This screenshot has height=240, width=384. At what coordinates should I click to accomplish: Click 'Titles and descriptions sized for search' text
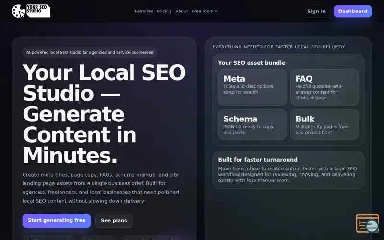point(248,89)
